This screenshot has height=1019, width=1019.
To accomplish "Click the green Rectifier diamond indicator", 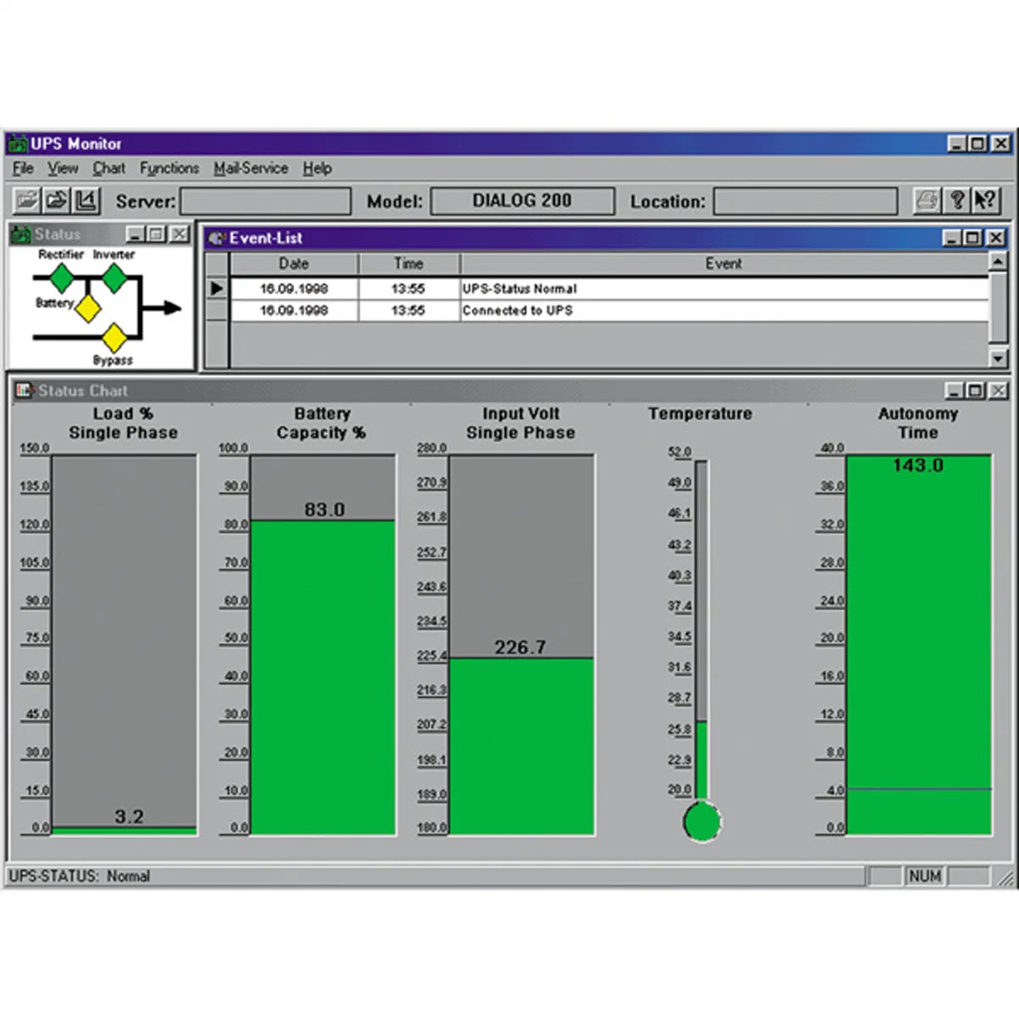I will (x=62, y=278).
